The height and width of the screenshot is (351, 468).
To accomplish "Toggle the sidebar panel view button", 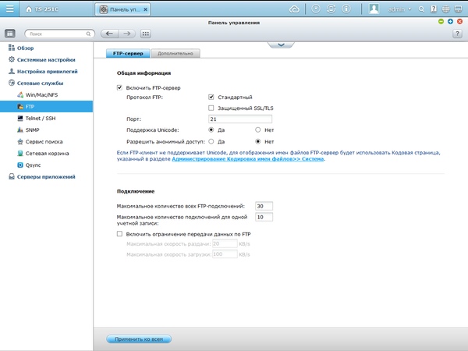I will coord(10,34).
